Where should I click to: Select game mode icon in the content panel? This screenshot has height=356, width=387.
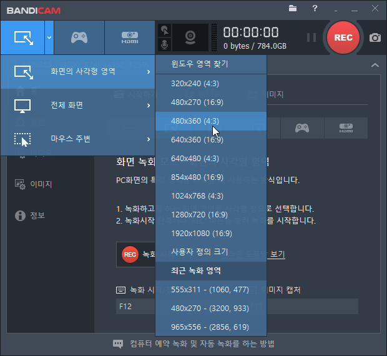point(302,128)
